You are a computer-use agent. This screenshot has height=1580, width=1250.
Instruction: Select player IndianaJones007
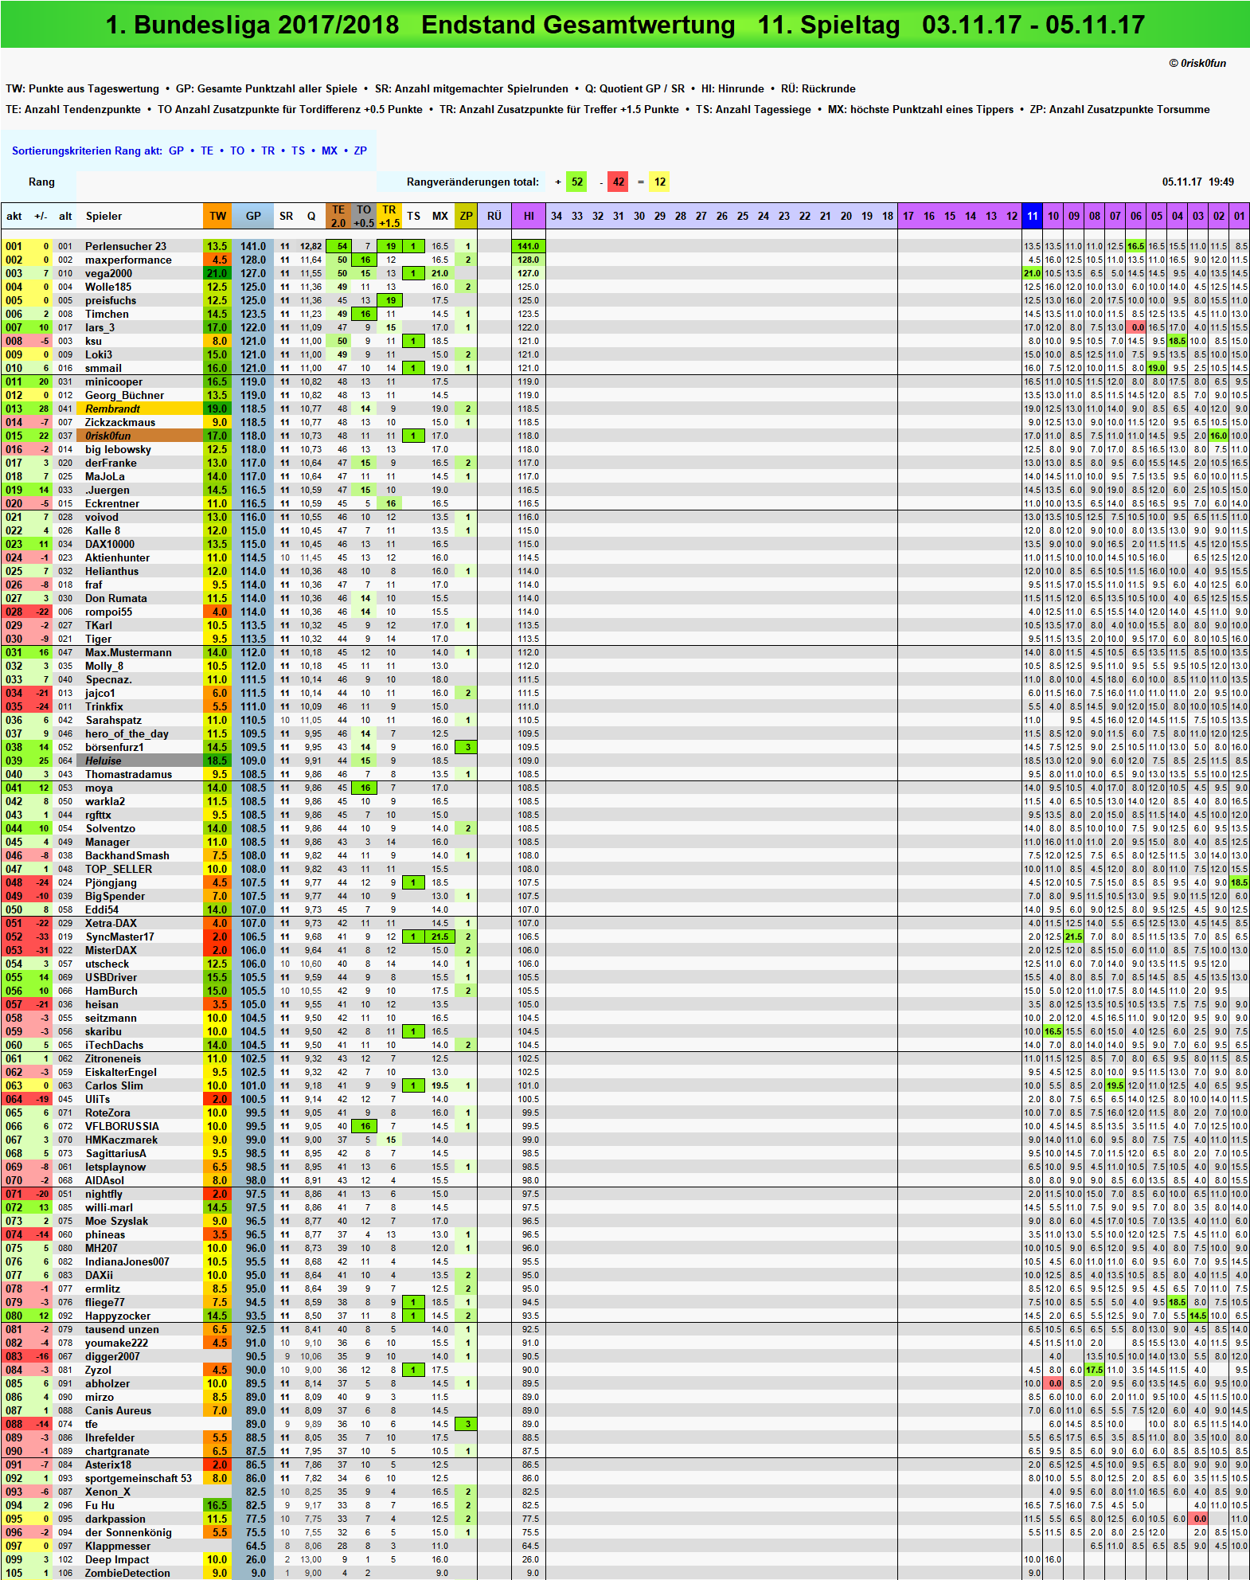(x=127, y=1261)
